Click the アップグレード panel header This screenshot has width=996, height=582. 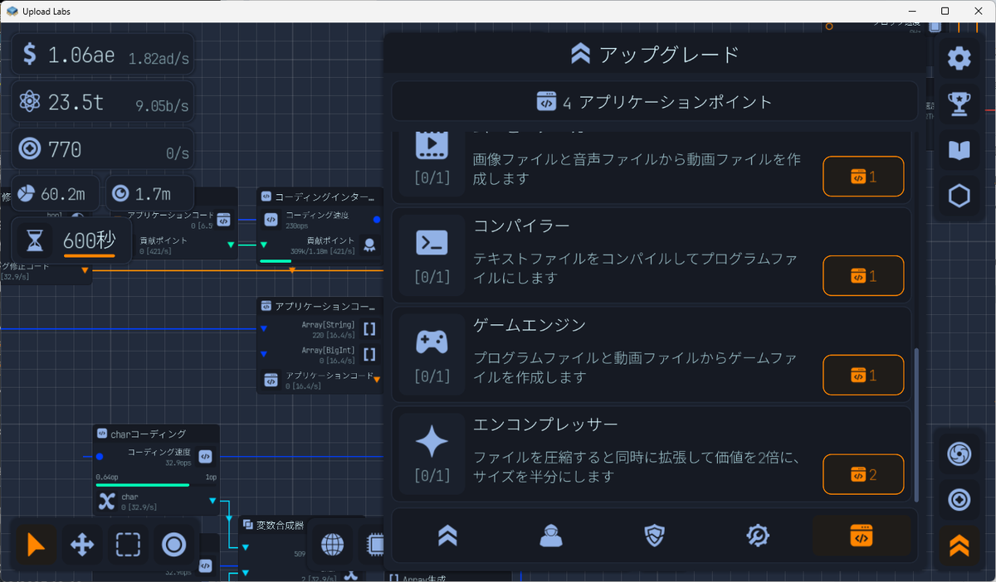point(655,55)
